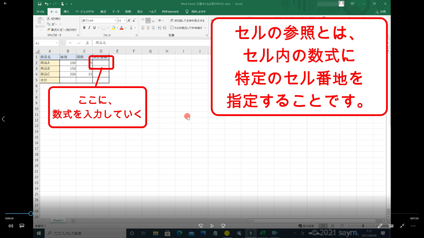Viewport: 424px width, 238px height.
Task: Switch to the Data (データ) ribbon tab
Action: 116,12
